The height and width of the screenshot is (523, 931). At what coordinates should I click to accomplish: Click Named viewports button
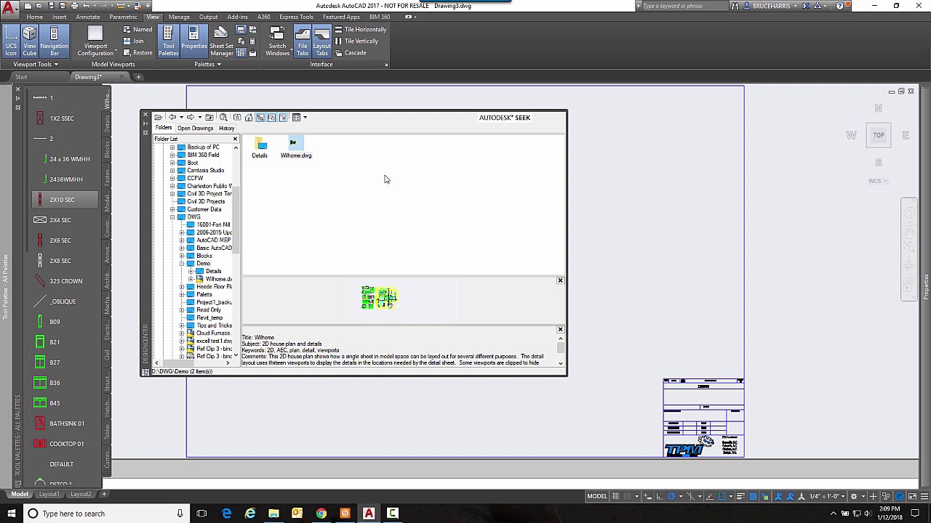click(x=137, y=30)
